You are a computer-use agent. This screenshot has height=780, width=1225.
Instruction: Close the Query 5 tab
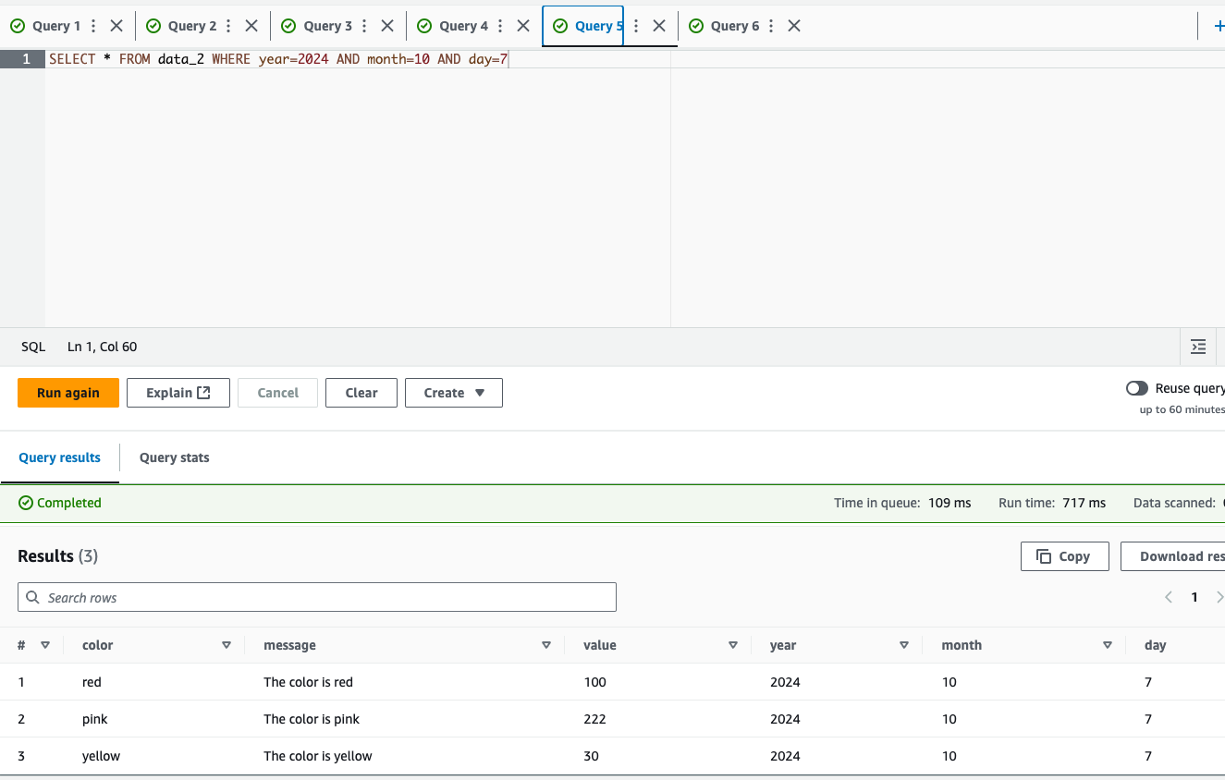tap(659, 26)
